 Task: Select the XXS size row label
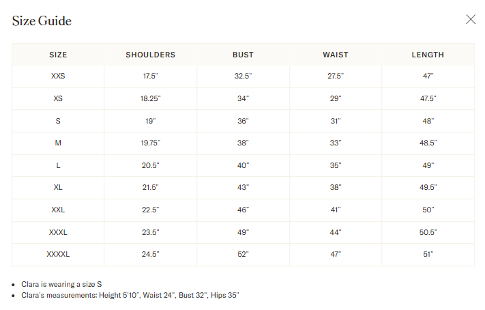(x=58, y=76)
